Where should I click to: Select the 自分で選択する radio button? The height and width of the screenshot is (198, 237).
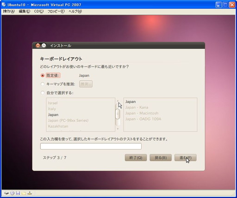click(43, 93)
